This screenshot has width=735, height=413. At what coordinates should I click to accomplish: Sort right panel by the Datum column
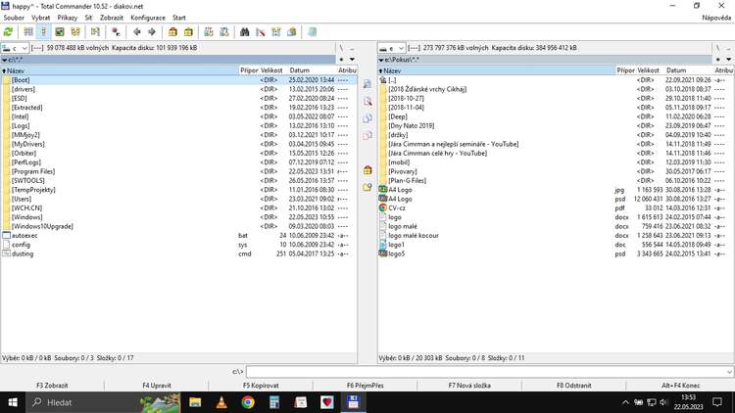pos(689,70)
